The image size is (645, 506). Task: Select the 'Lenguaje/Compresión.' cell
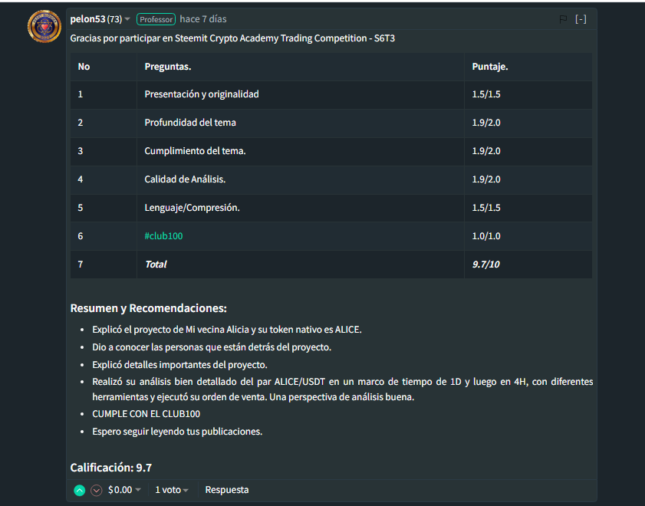pos(301,208)
